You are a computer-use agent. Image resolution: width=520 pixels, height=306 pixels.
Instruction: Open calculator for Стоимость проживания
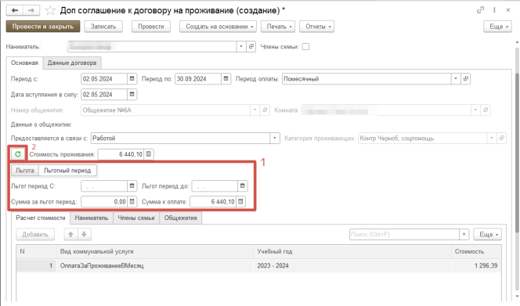click(x=149, y=154)
